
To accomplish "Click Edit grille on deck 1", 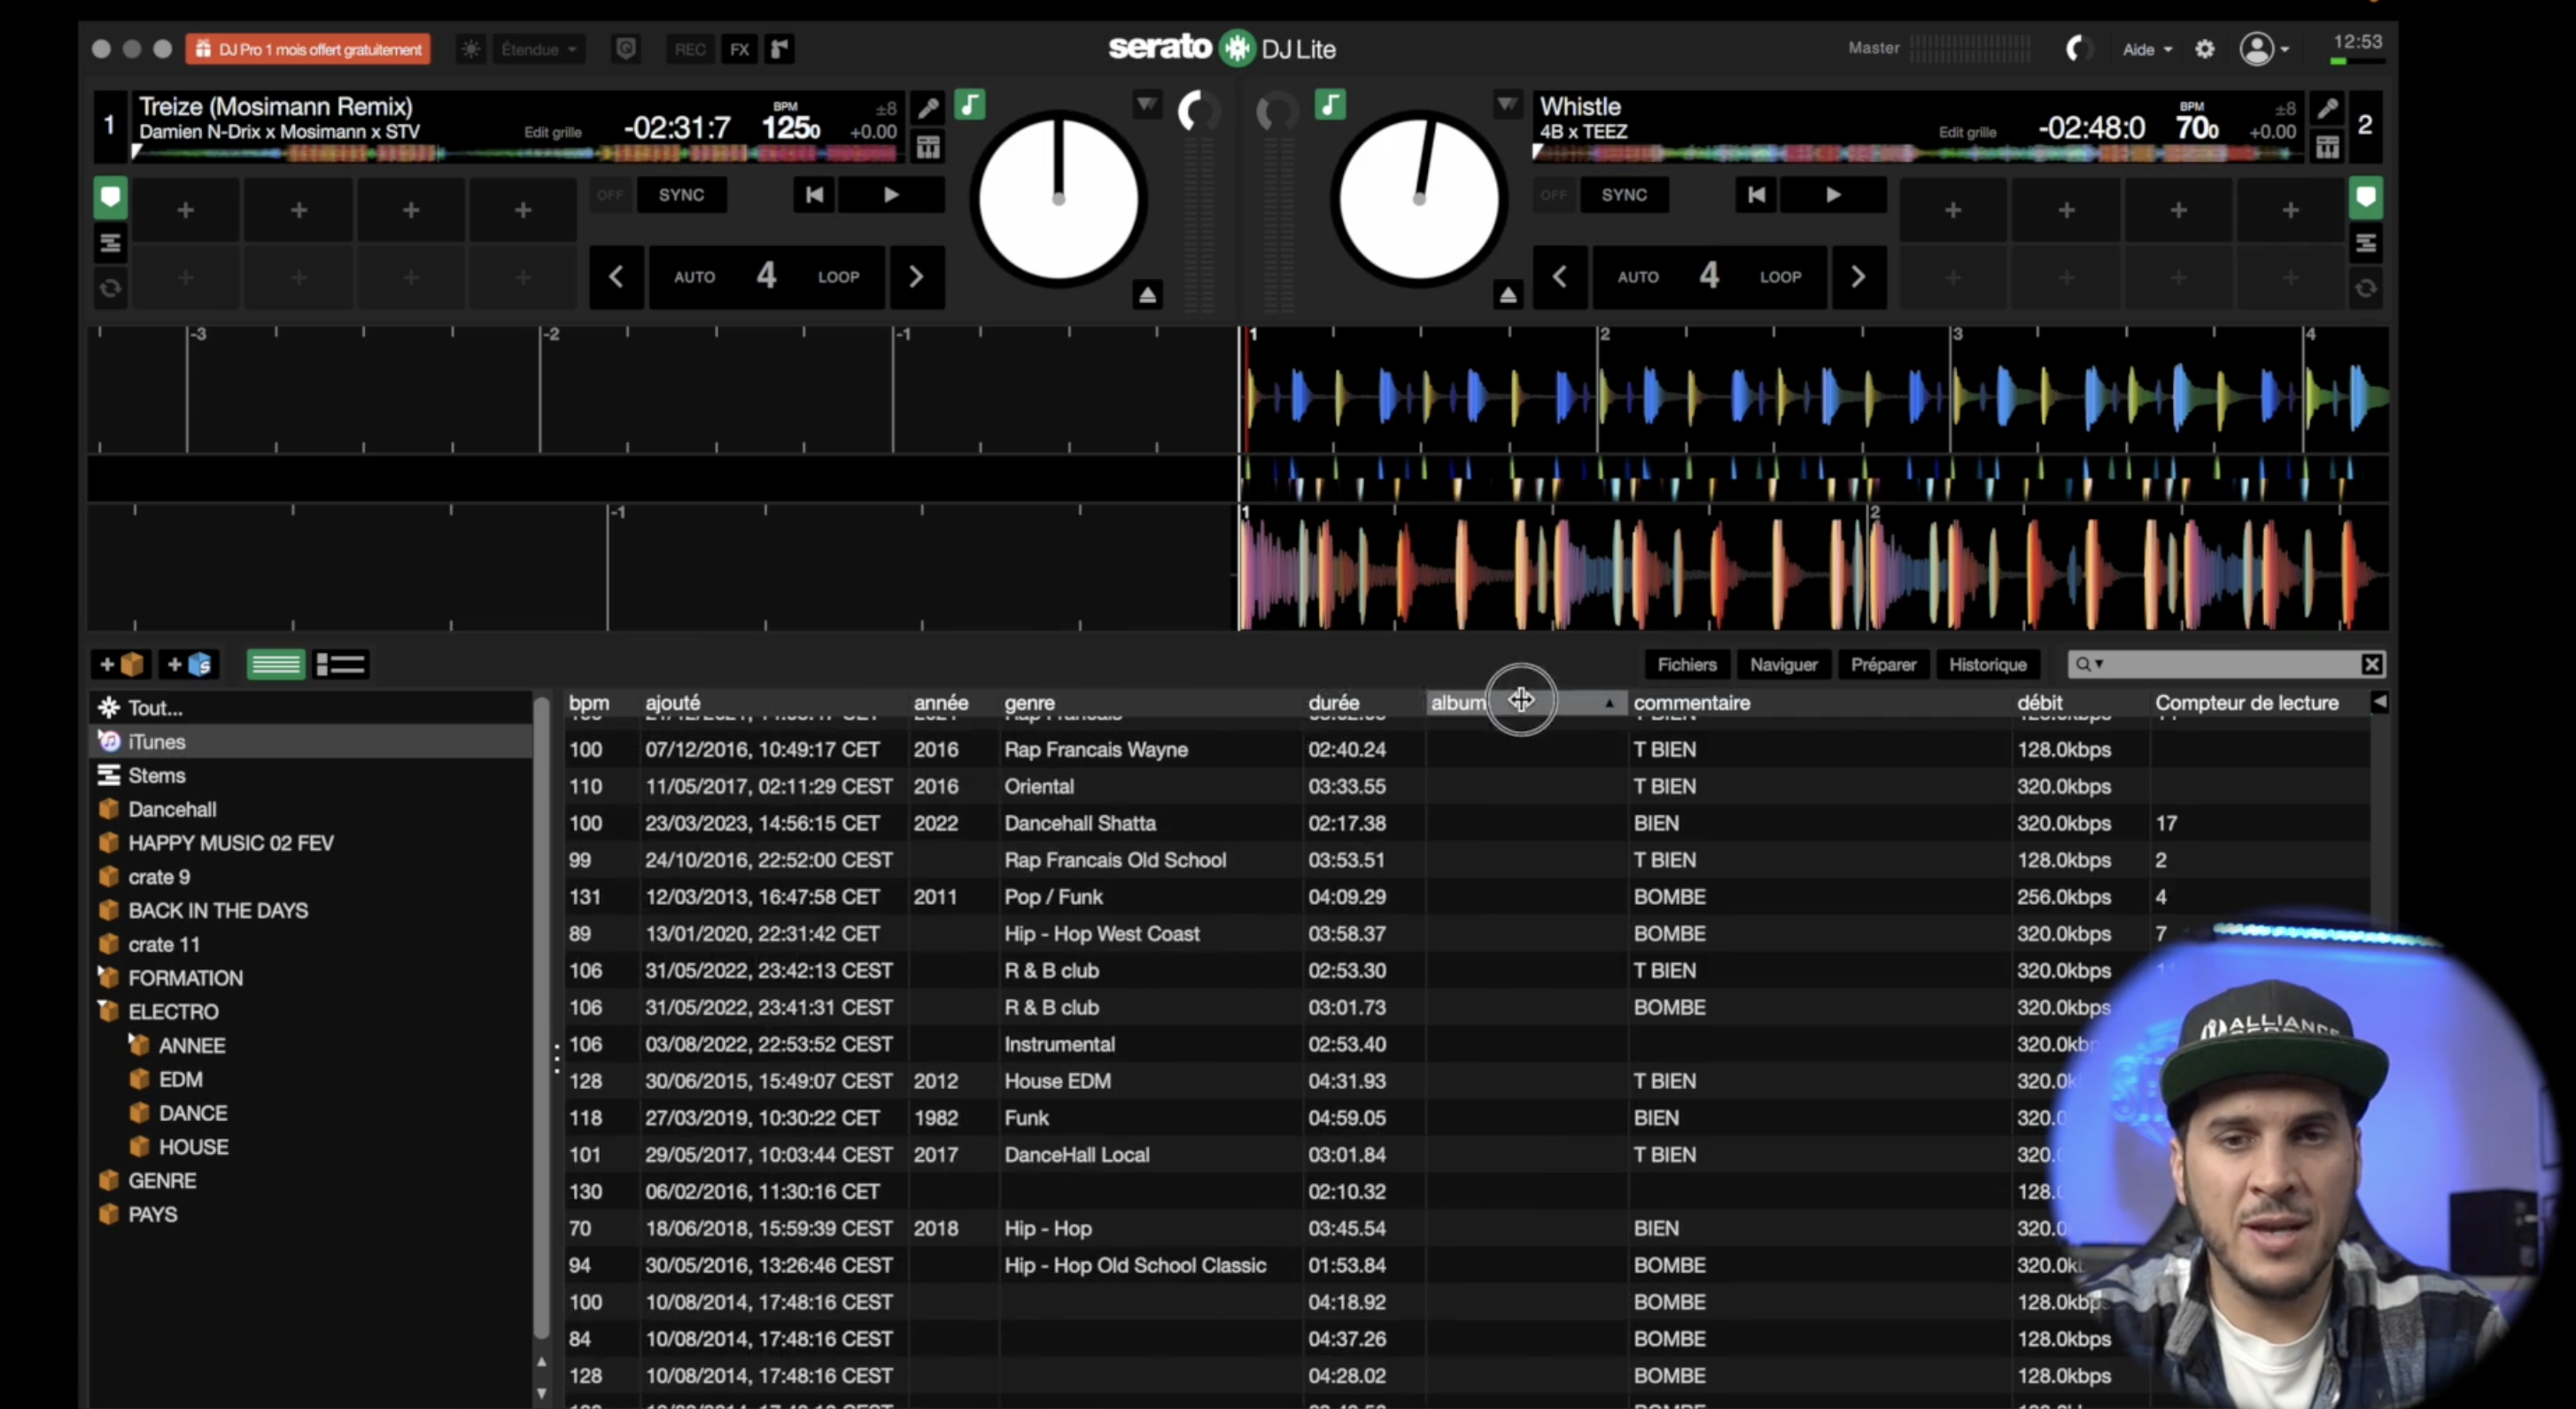I will (x=552, y=132).
